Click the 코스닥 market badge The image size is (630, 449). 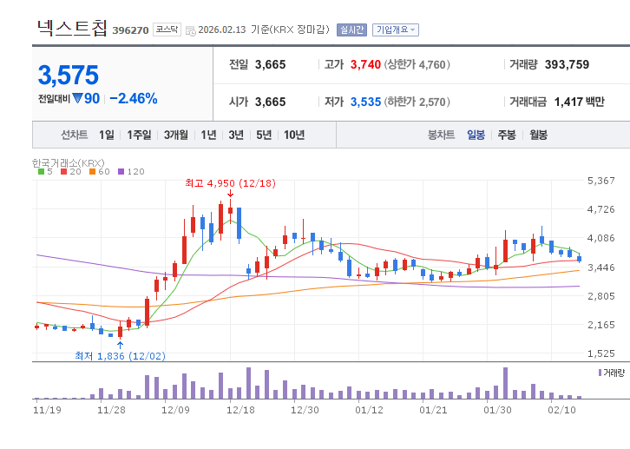167,30
